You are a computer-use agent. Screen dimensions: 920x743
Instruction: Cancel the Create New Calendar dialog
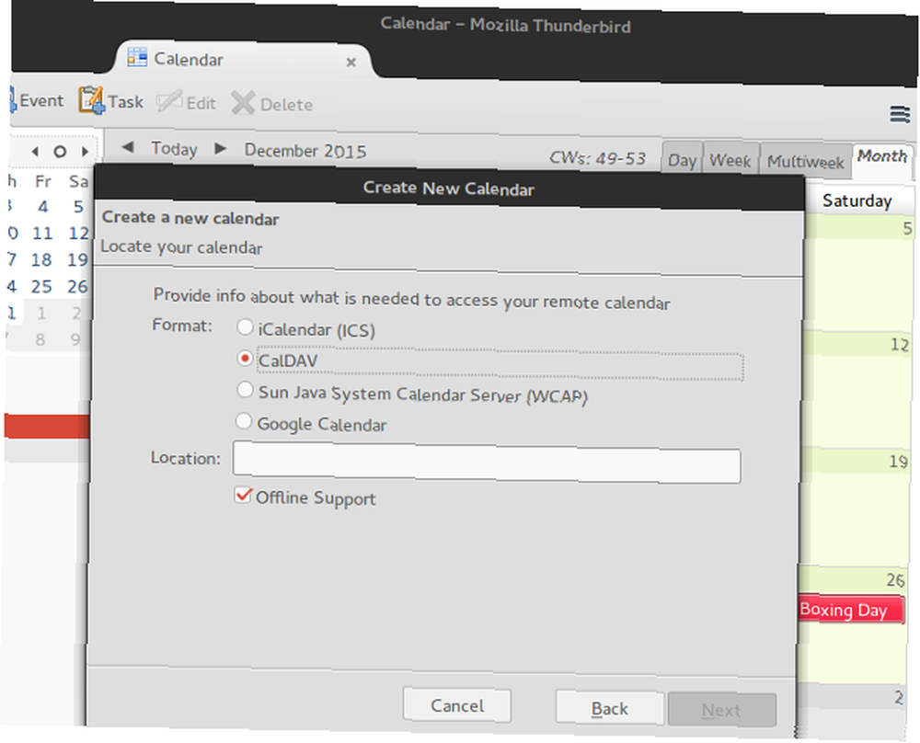coord(457,705)
